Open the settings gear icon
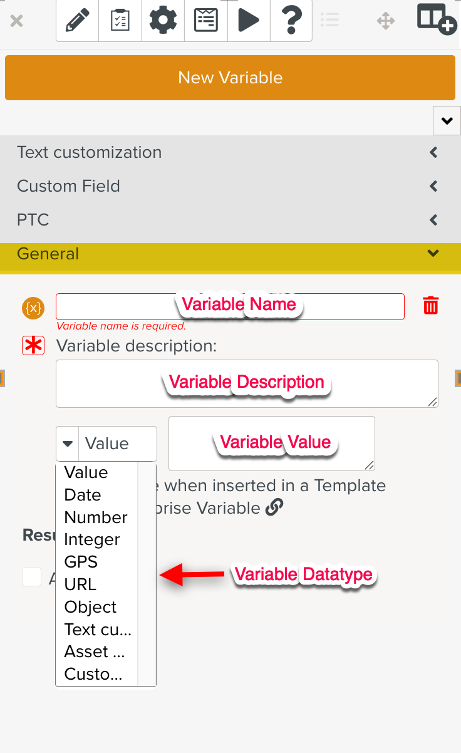This screenshot has height=753, width=461. click(163, 21)
